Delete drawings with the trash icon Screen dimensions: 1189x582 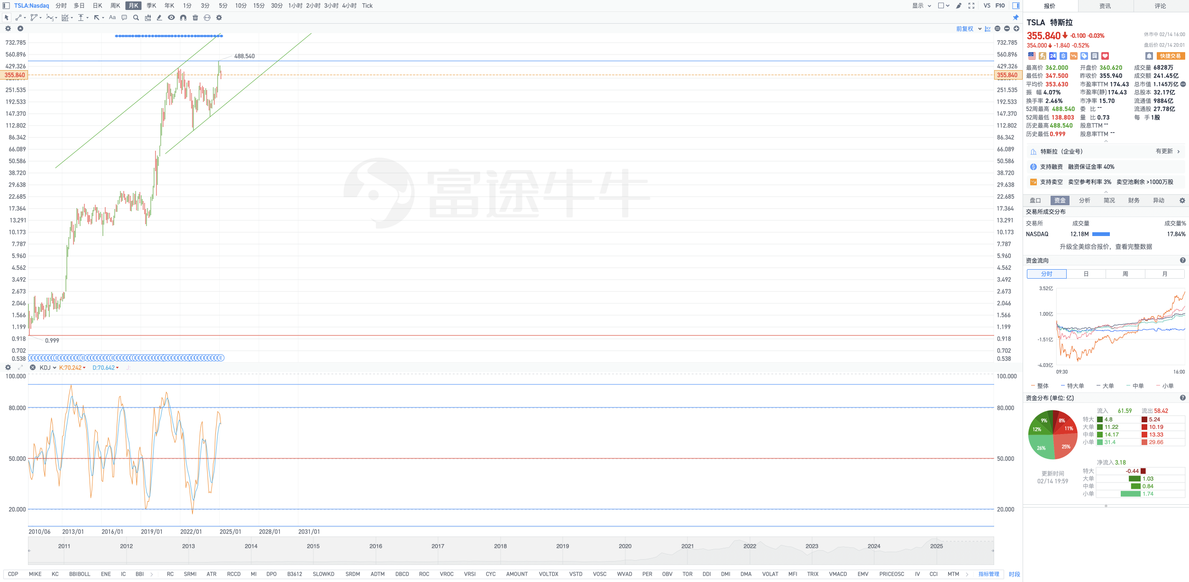click(195, 18)
